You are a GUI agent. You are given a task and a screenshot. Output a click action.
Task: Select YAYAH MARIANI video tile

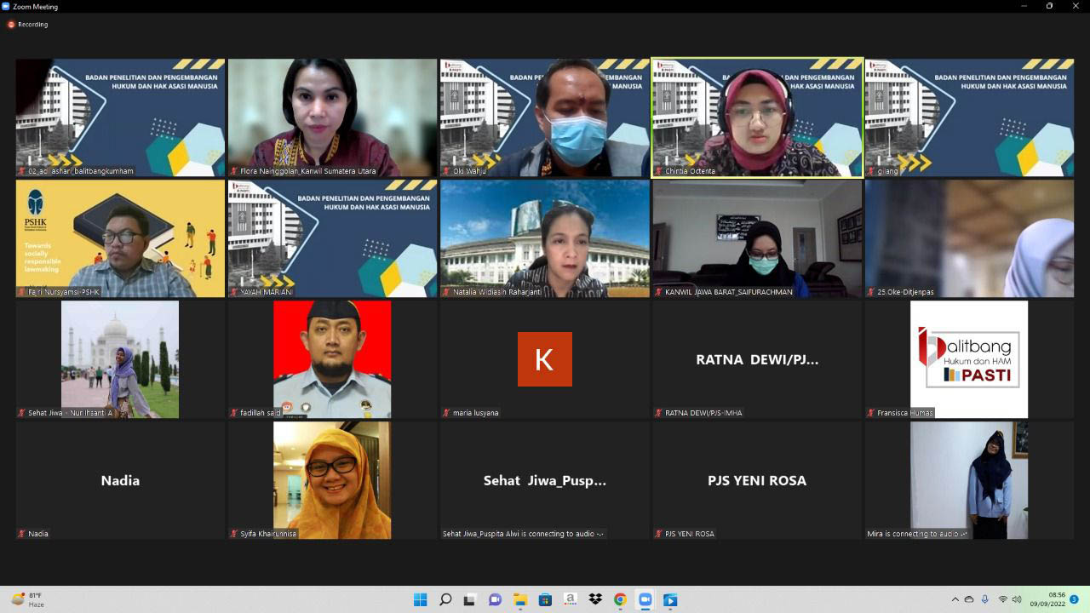click(332, 238)
